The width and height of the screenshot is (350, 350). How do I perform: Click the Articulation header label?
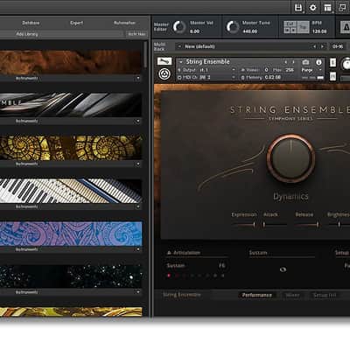[186, 253]
